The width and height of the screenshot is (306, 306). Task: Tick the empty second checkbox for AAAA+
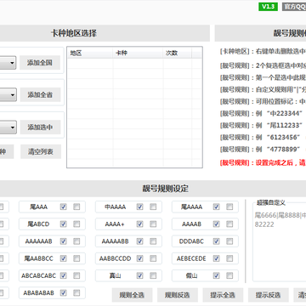pyautogui.click(x=153, y=224)
